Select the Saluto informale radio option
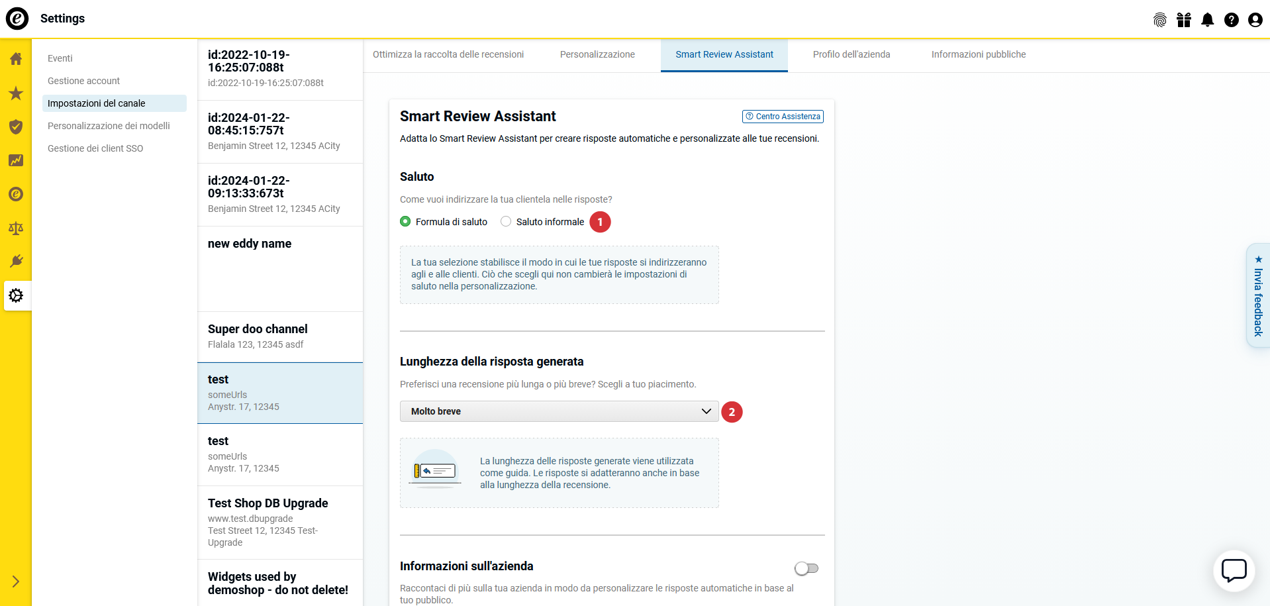The image size is (1270, 606). tap(506, 222)
